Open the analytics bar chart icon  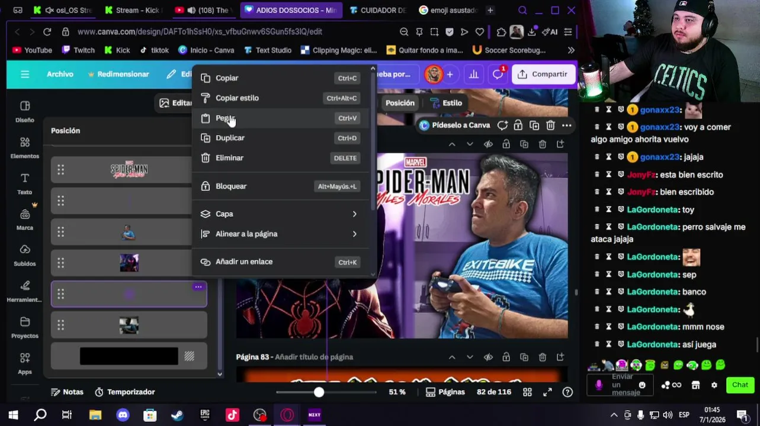click(x=473, y=74)
